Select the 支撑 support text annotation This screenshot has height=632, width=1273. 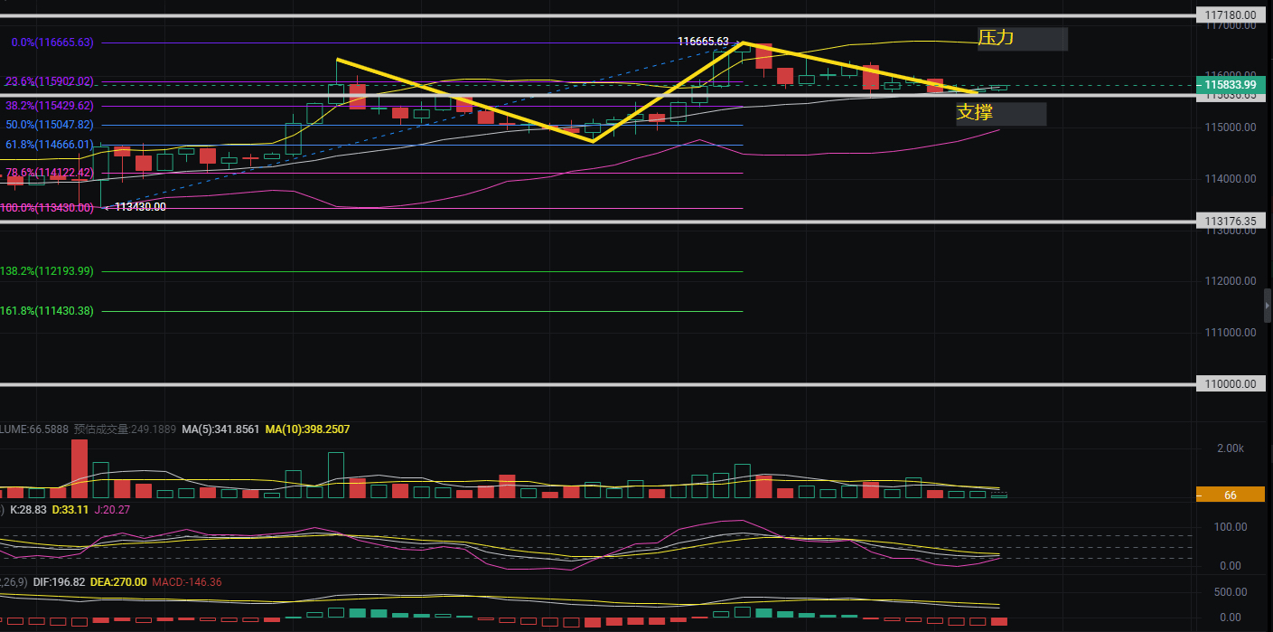975,113
